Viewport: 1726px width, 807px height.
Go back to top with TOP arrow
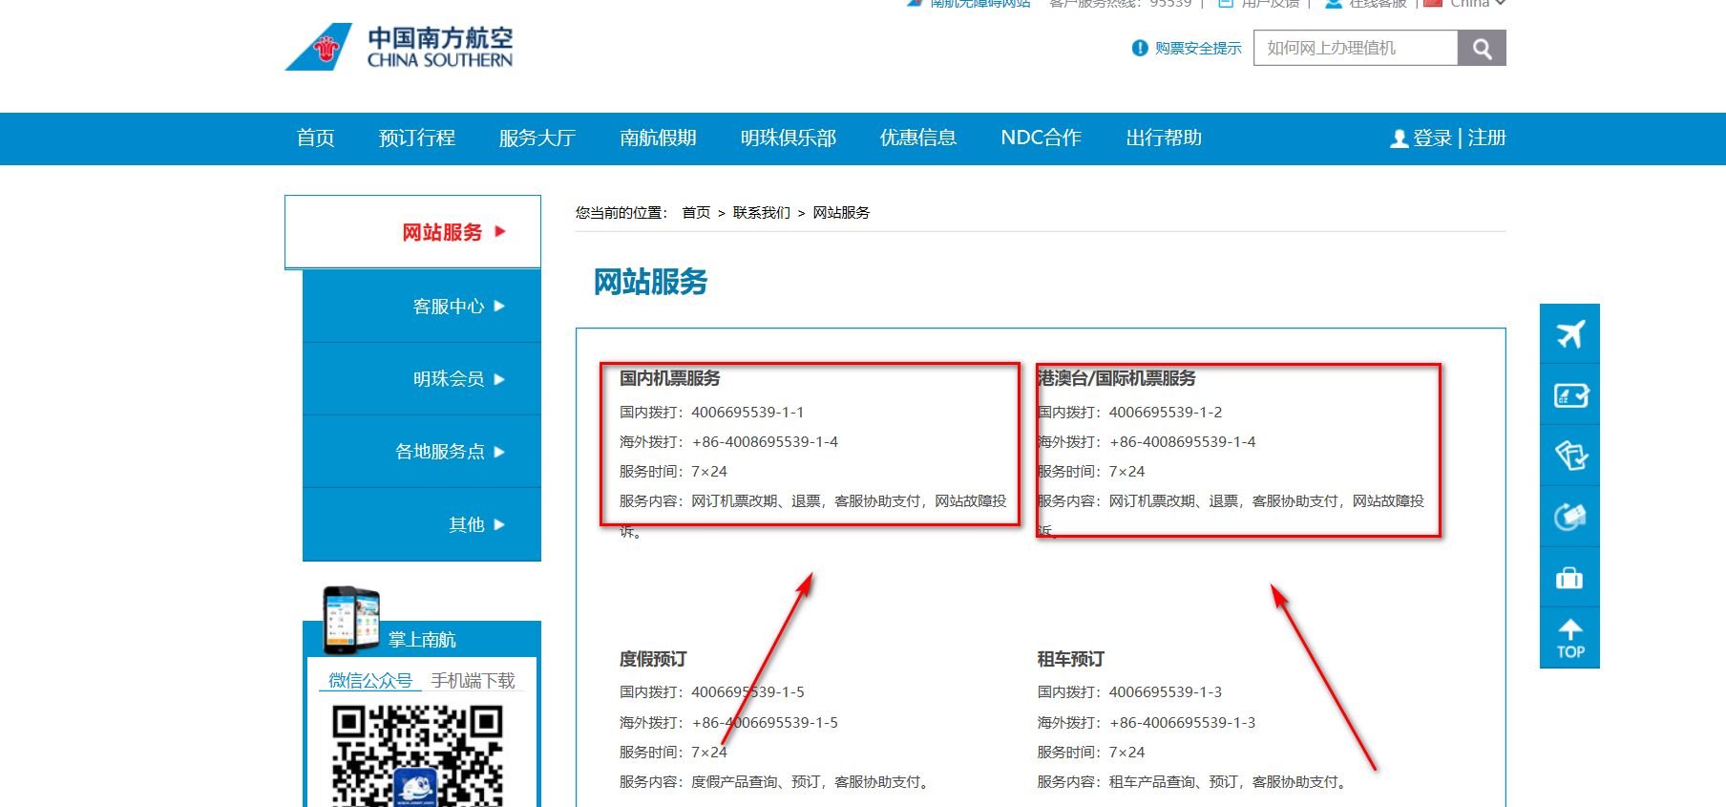coord(1569,638)
